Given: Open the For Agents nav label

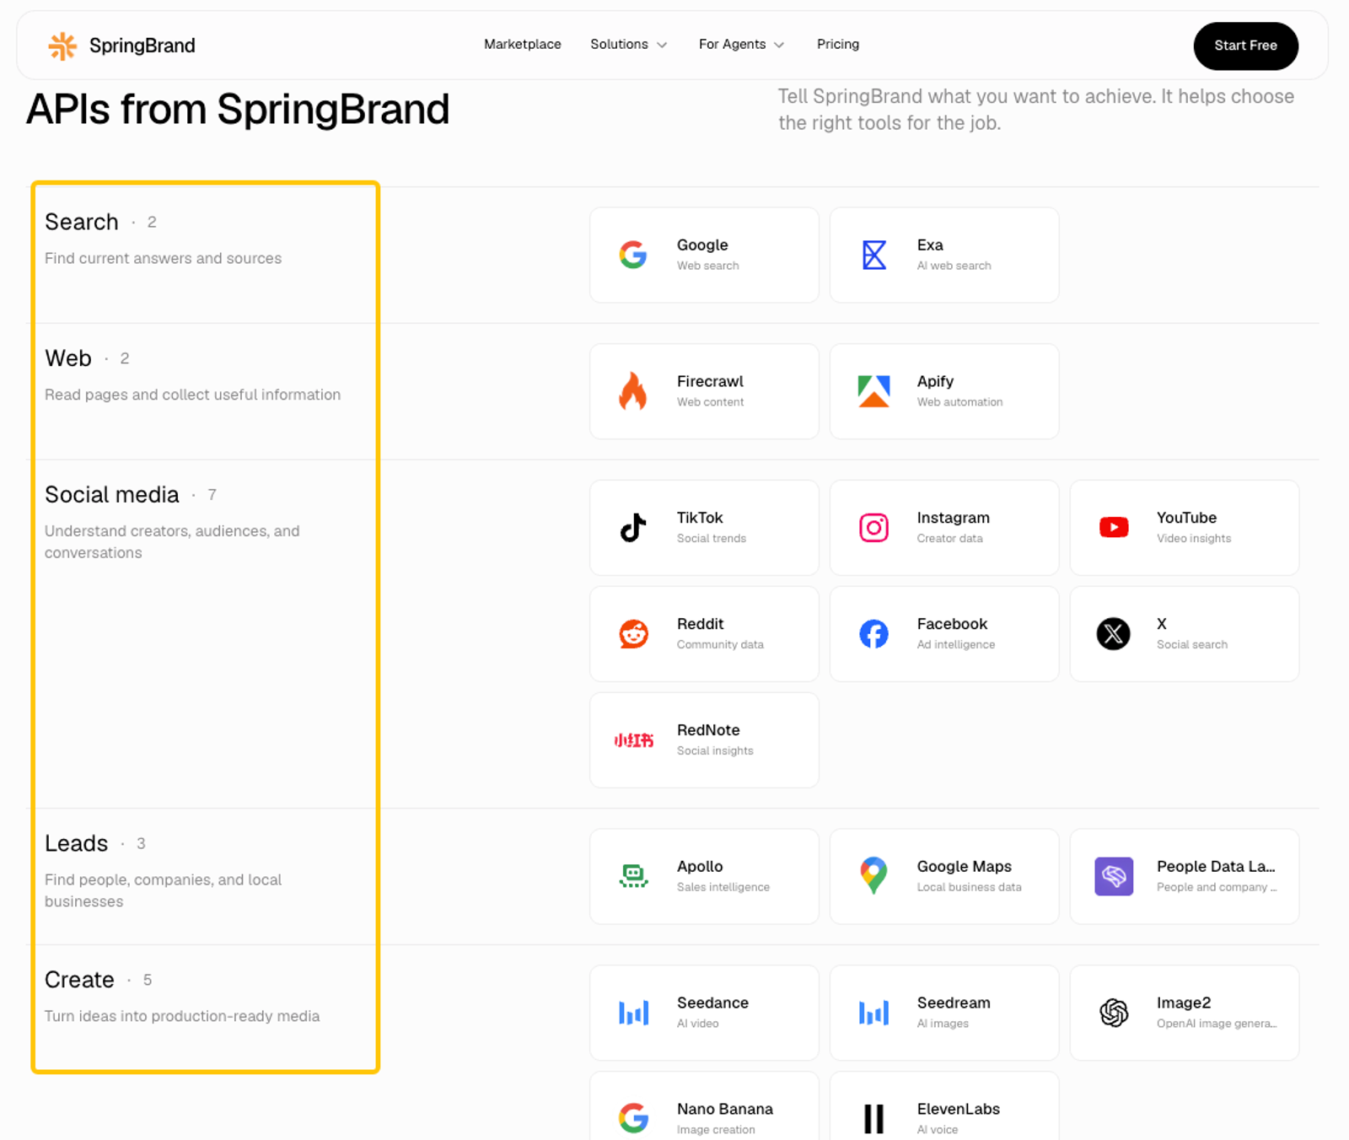Looking at the screenshot, I should pos(732,44).
